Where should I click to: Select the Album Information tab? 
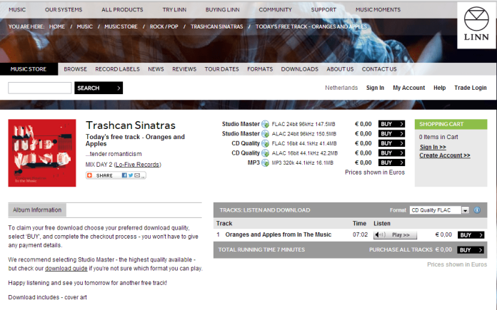coord(37,210)
